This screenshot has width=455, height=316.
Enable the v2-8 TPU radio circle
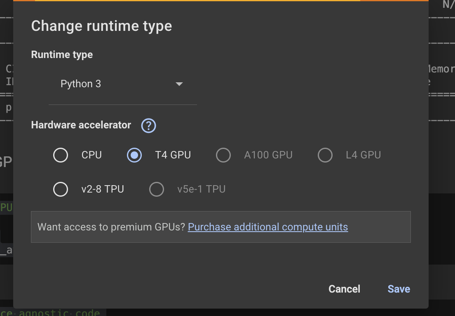61,189
